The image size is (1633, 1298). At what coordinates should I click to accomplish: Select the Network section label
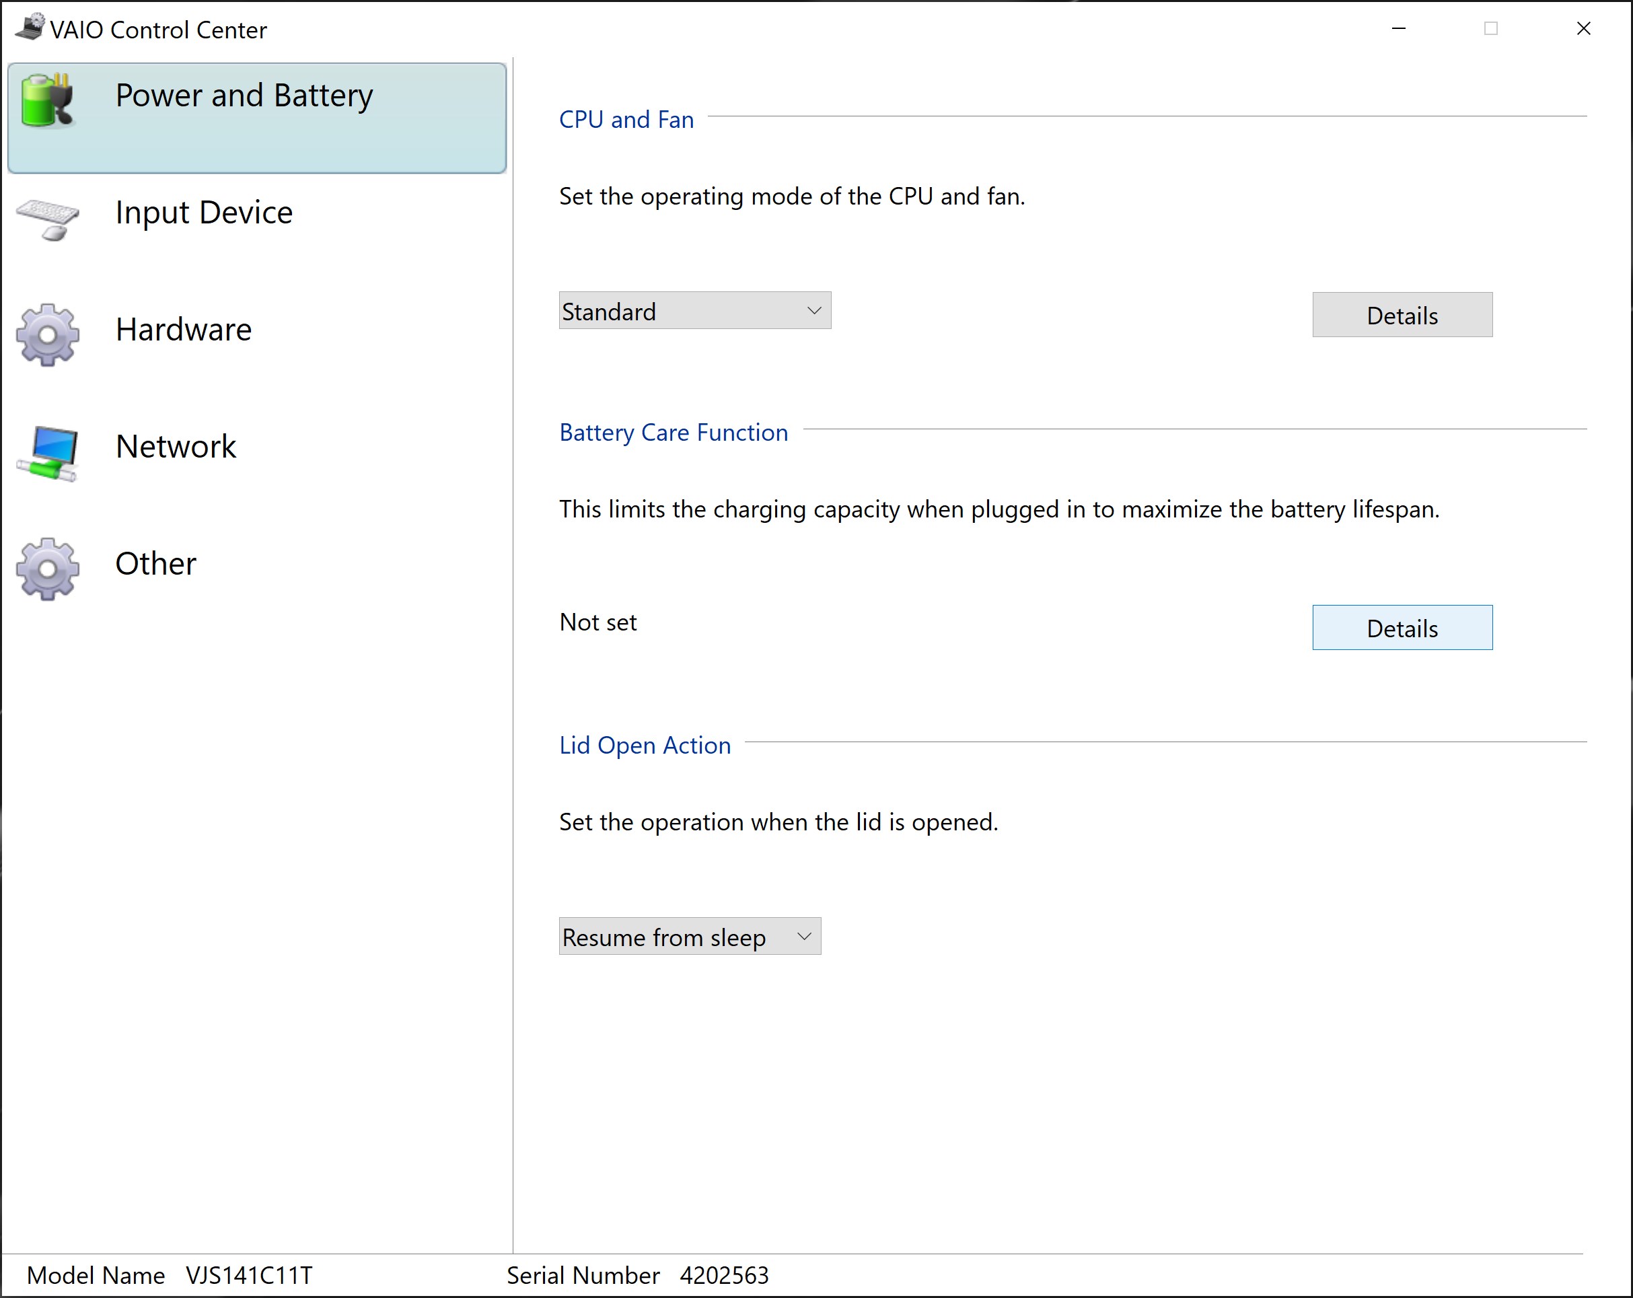pos(176,447)
